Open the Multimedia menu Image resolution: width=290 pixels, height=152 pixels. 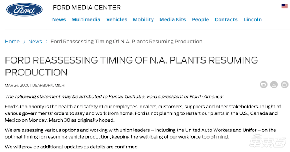[86, 19]
